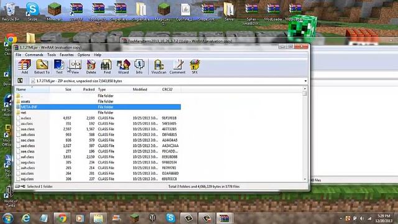
Task: Select the a.class file
Action: (x=98, y=118)
